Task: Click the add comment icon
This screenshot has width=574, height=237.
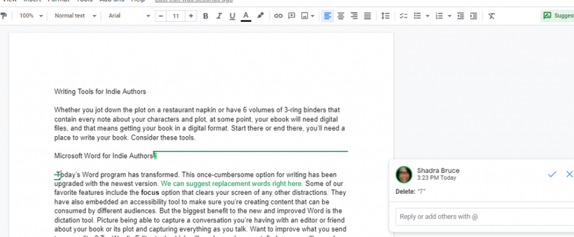Action: [x=291, y=16]
